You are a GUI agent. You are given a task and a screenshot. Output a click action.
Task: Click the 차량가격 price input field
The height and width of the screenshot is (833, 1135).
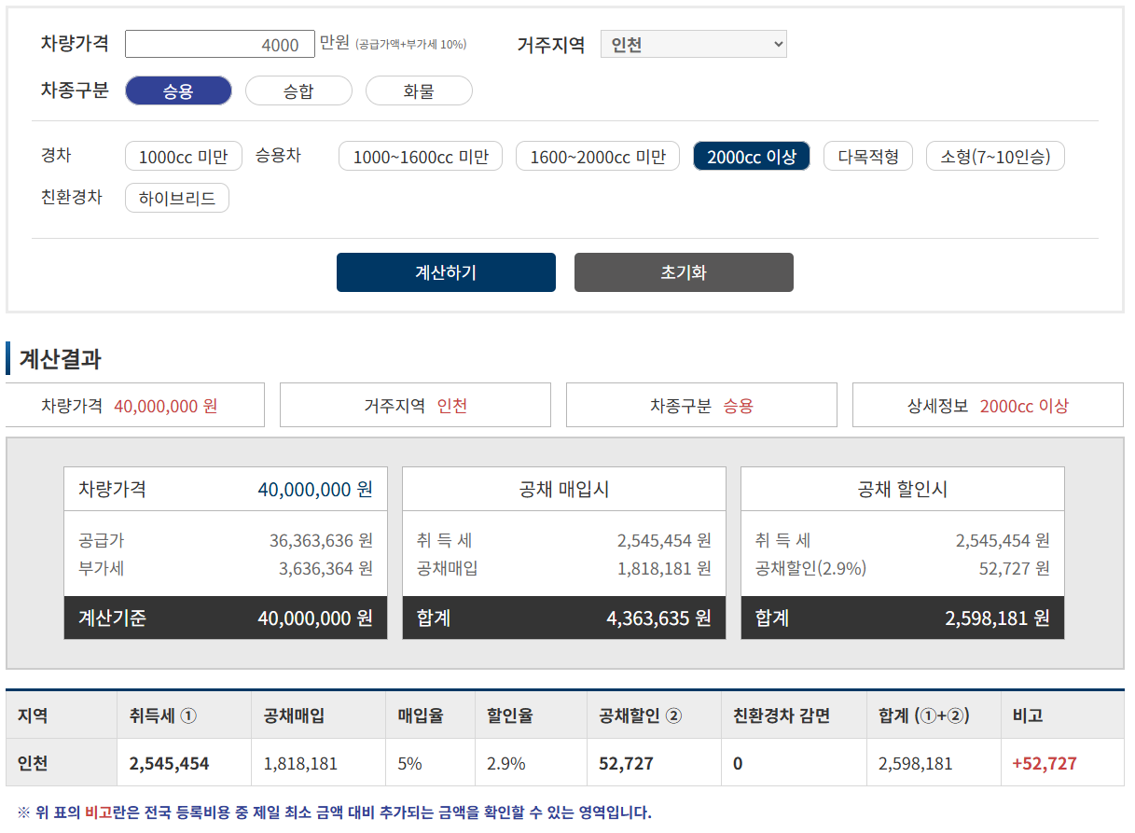click(x=220, y=43)
